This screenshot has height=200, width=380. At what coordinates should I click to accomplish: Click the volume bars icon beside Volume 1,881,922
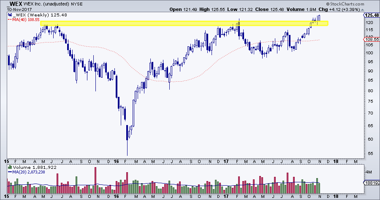[x=10, y=167]
